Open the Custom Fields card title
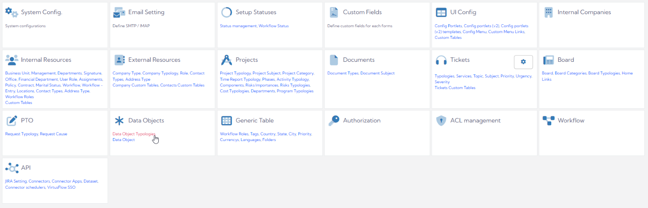 [362, 12]
